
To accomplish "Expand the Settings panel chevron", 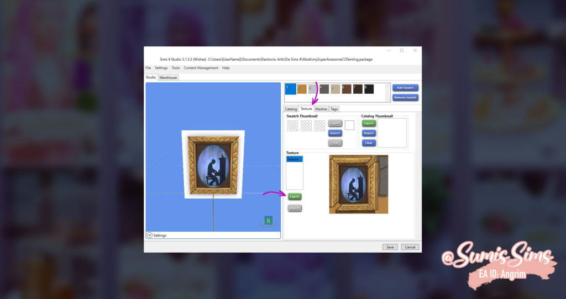I will pos(149,235).
